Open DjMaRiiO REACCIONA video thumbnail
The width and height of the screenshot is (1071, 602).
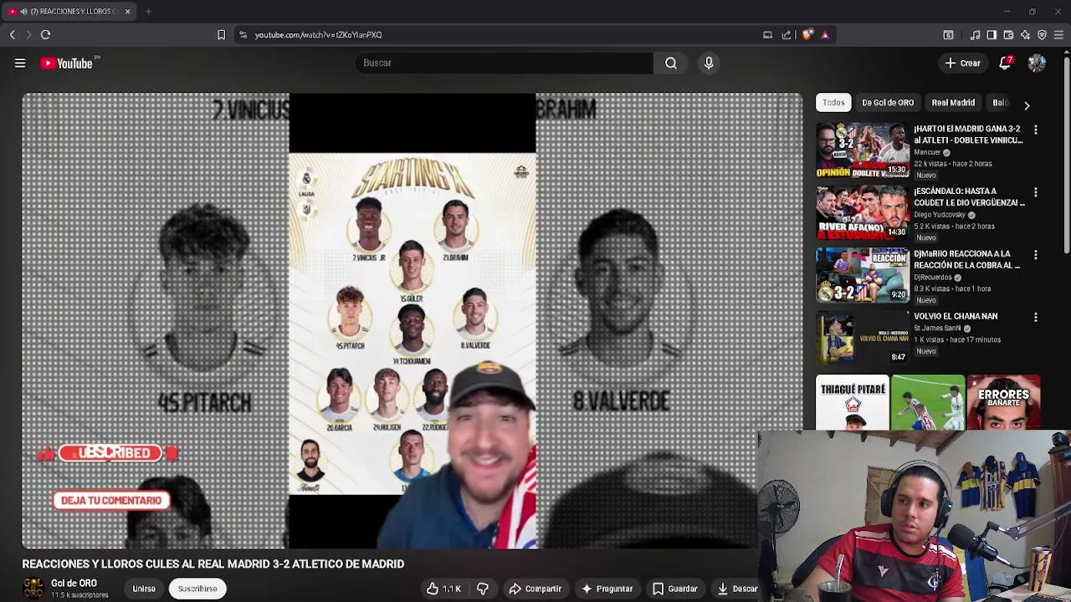point(862,275)
